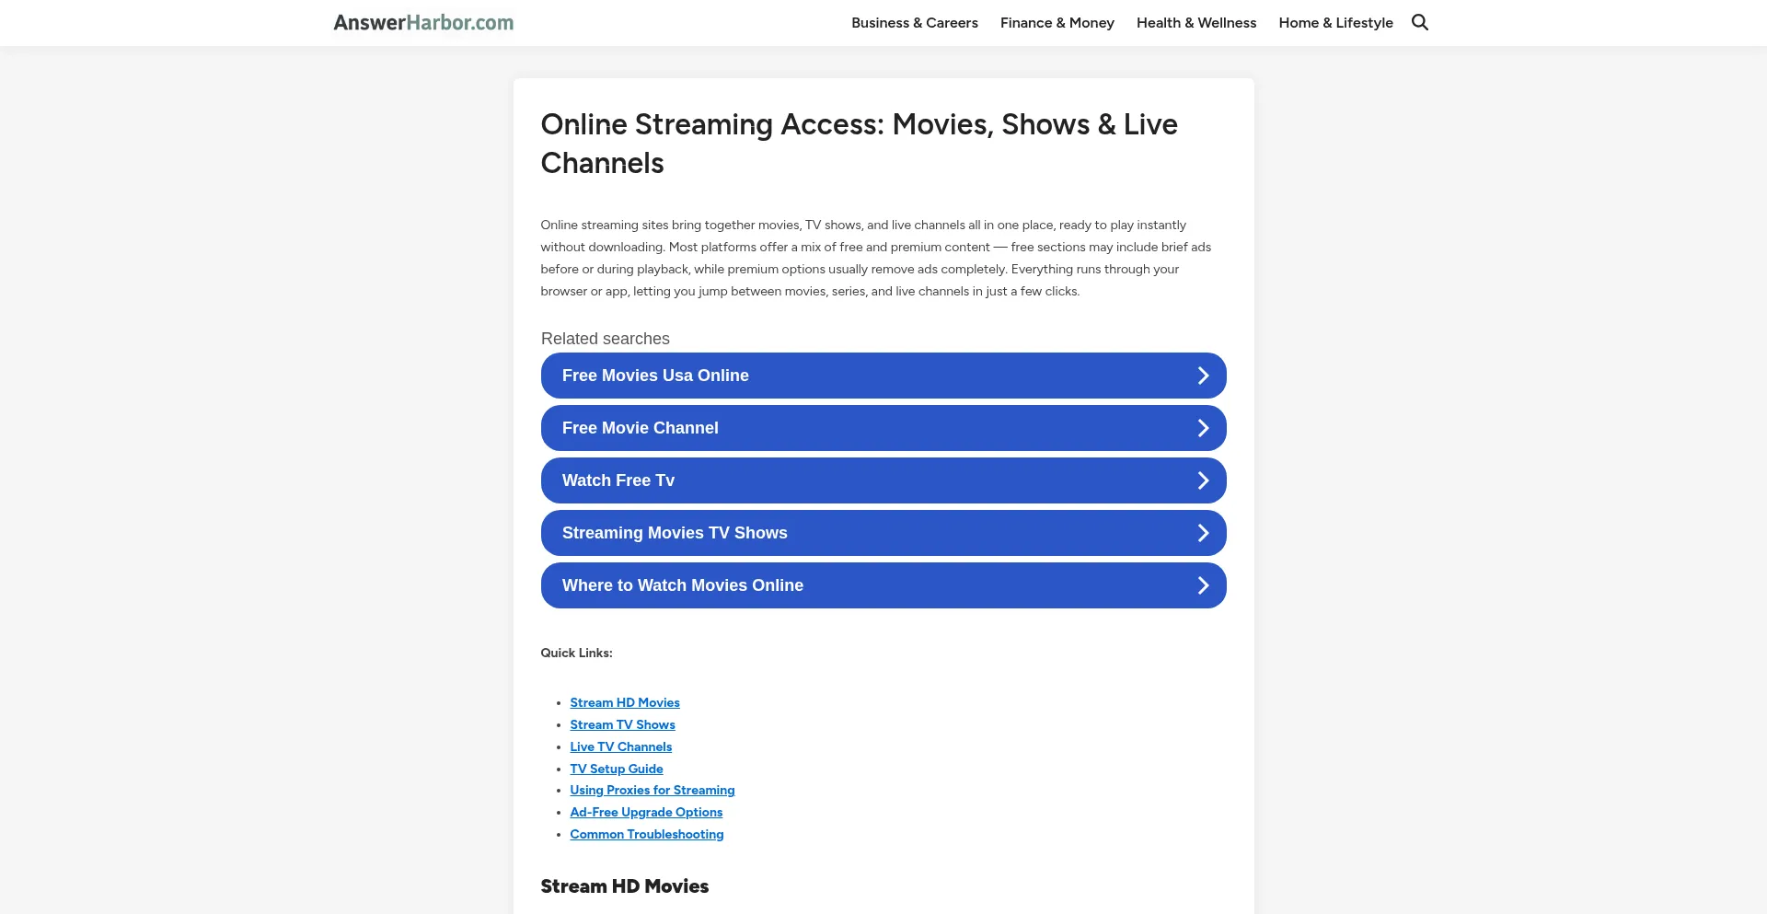Open the TV Setup Guide link

click(616, 769)
